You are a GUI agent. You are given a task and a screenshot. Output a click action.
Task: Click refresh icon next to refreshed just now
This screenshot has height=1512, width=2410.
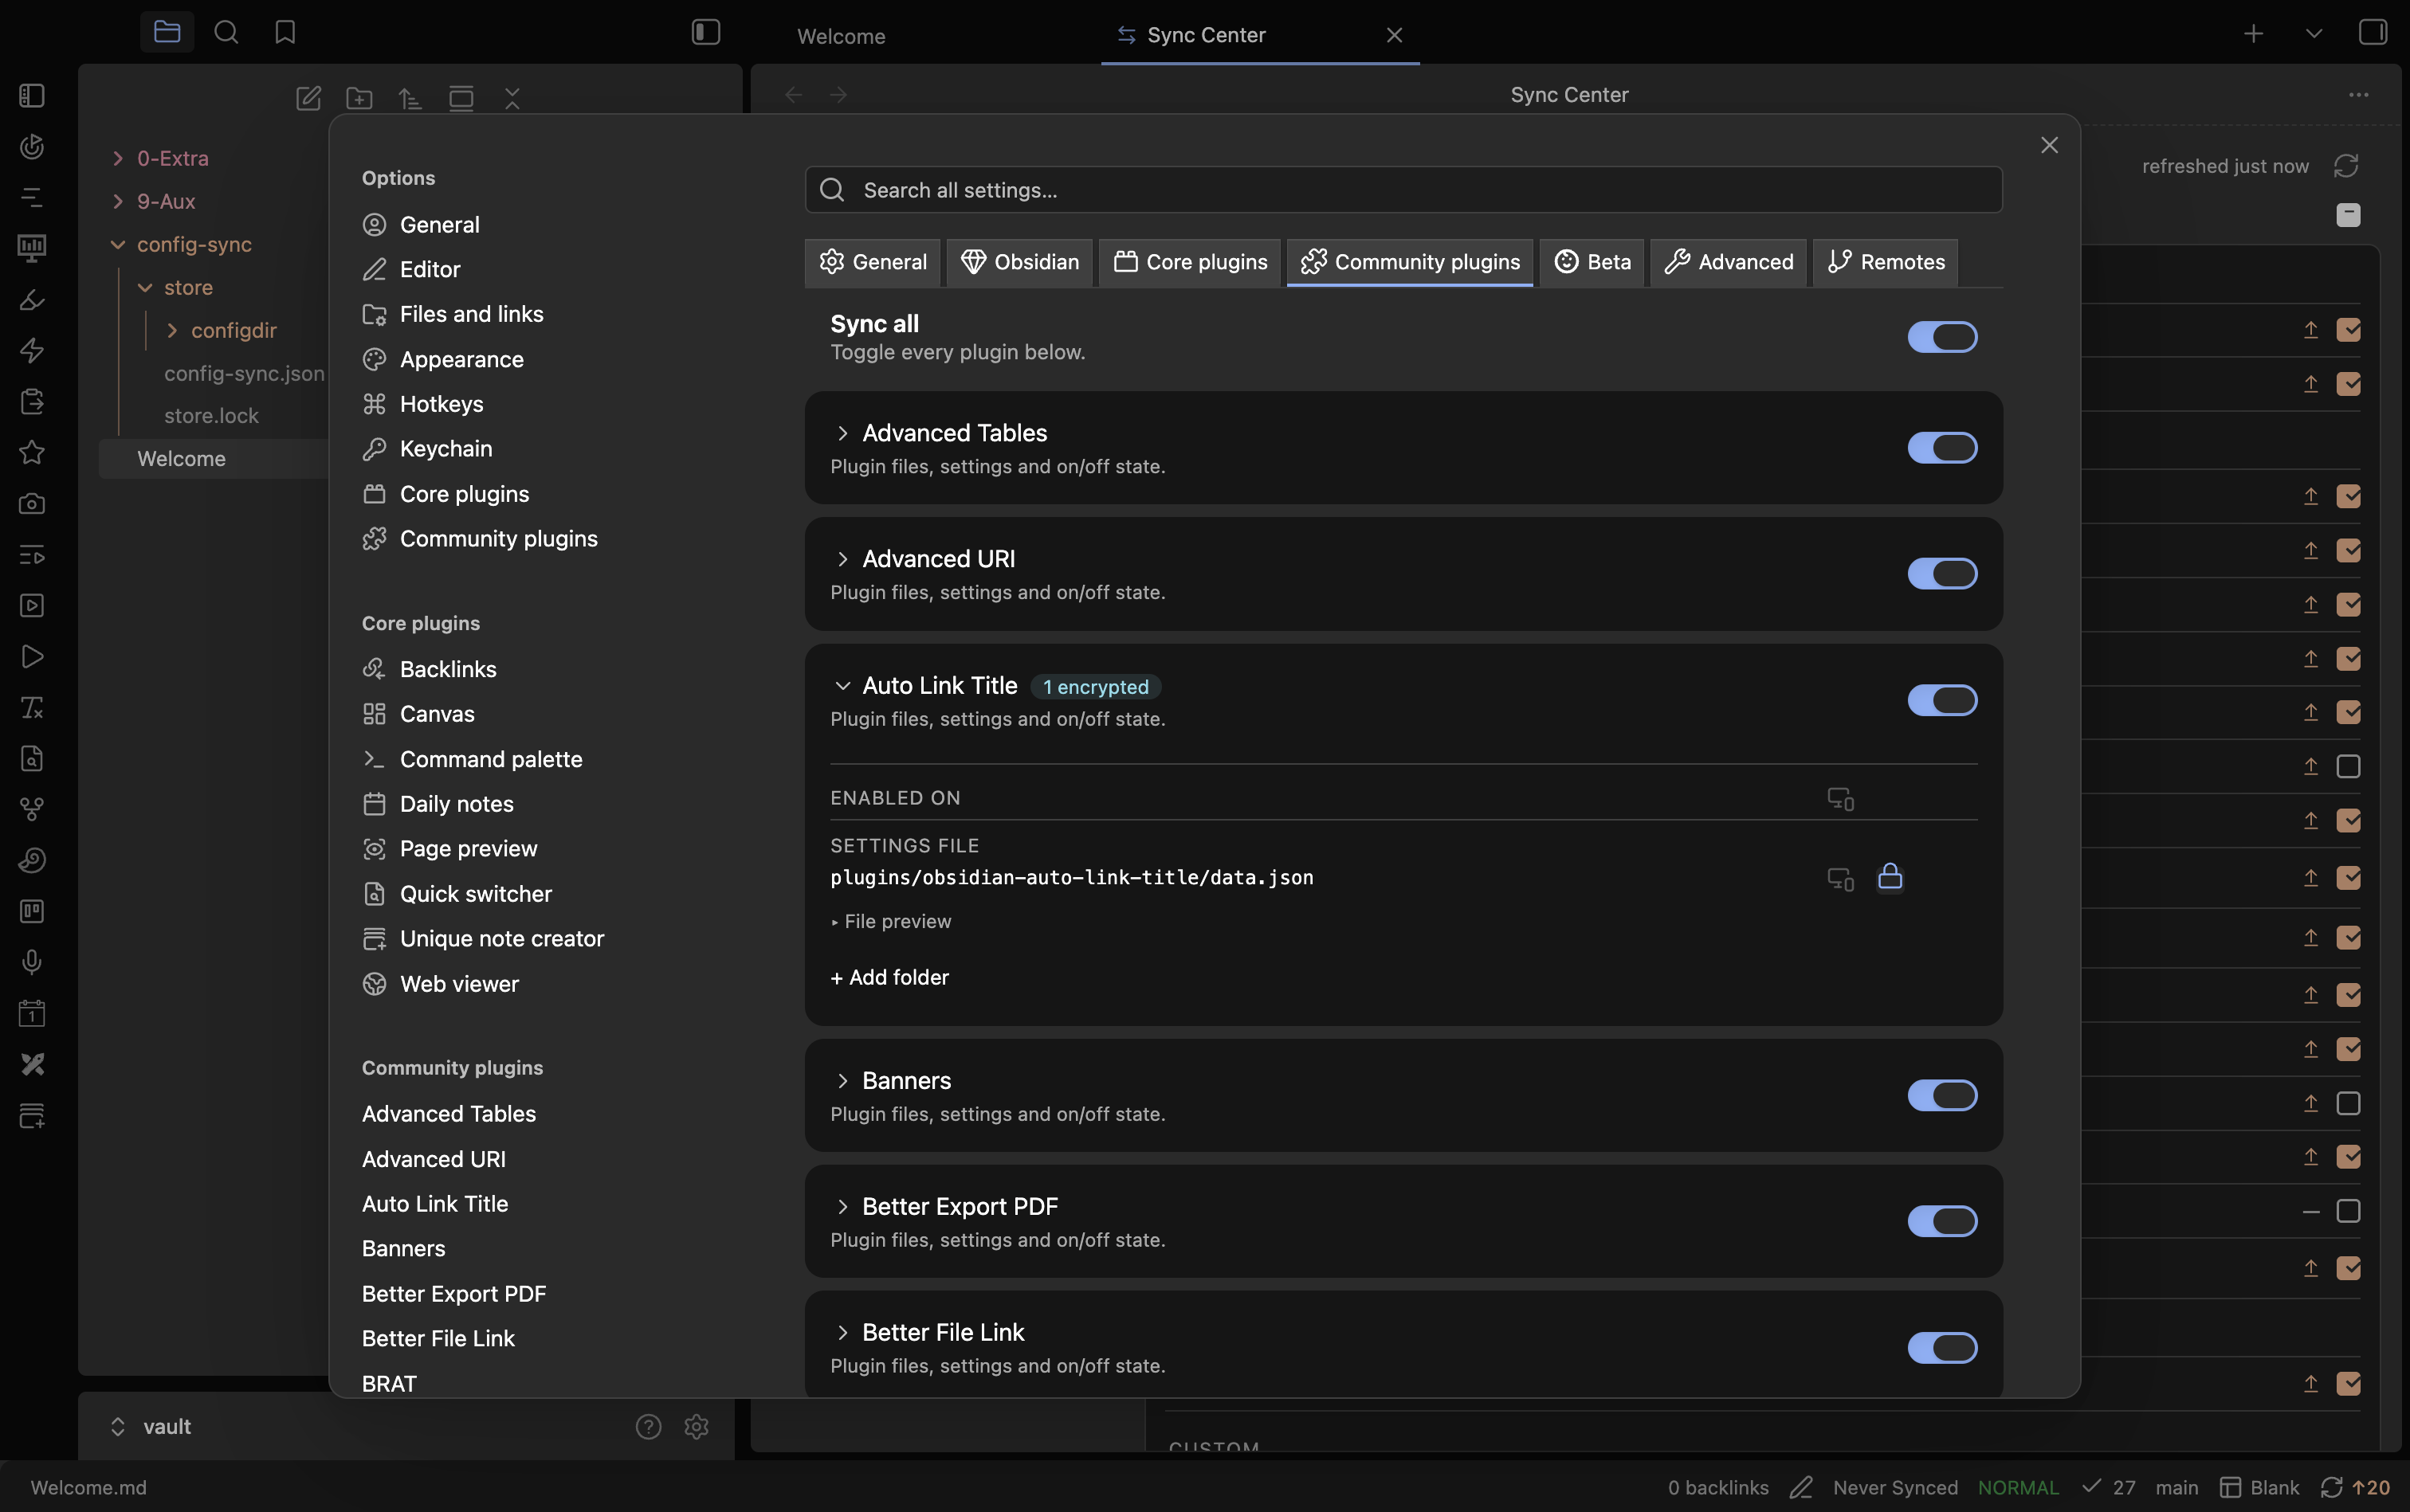2346,166
